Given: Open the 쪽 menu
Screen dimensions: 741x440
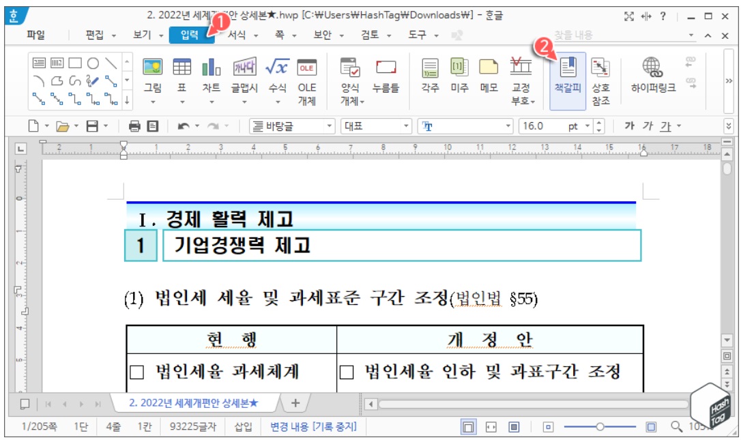Looking at the screenshot, I should pos(280,35).
